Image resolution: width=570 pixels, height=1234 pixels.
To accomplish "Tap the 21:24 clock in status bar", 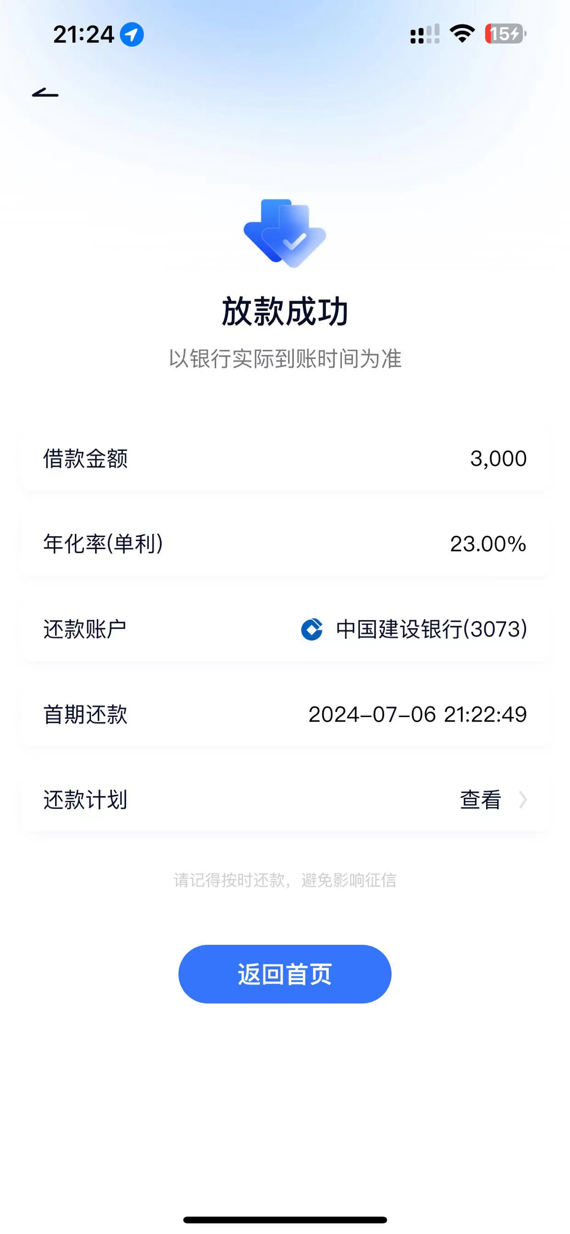I will pos(84,34).
